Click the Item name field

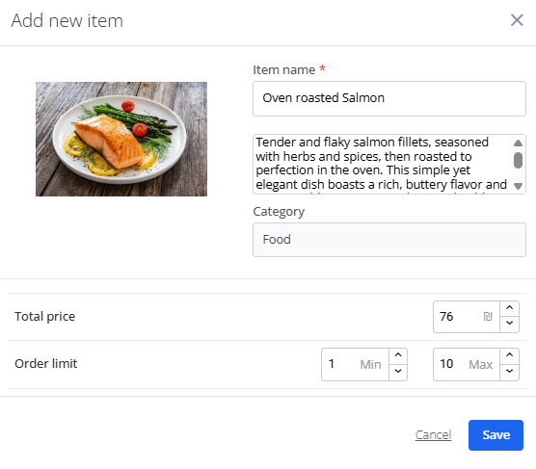389,98
